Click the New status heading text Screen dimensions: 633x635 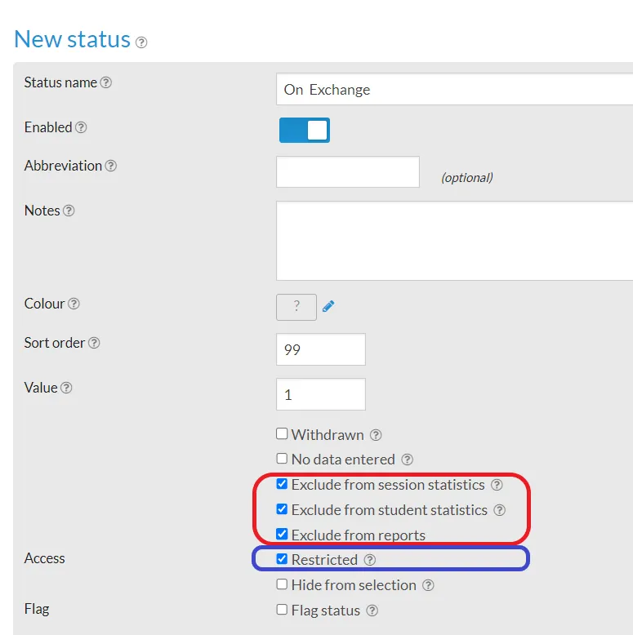pyautogui.click(x=72, y=39)
